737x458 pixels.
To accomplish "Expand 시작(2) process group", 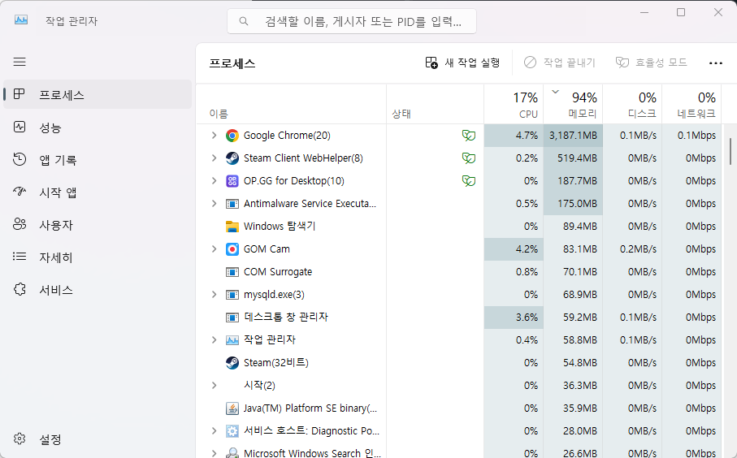I will tap(214, 385).
